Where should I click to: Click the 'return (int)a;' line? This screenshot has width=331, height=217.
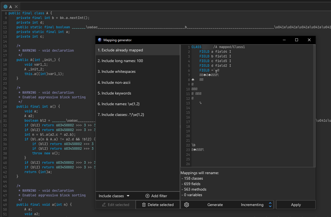[x=38, y=172]
